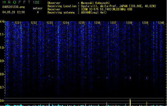This screenshot has height=106, width=167.
Task: Click the 0.7 kHz axis label
Action: click(2, 87)
